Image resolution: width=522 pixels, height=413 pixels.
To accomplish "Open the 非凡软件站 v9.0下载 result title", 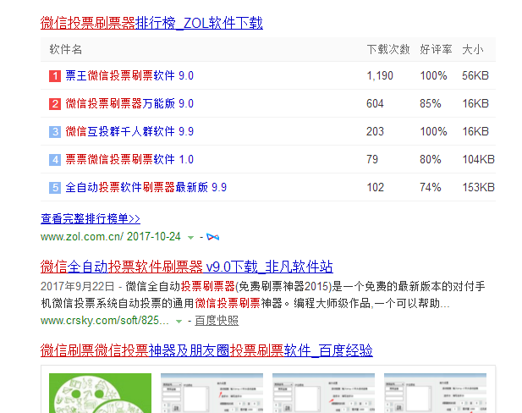I will point(186,267).
